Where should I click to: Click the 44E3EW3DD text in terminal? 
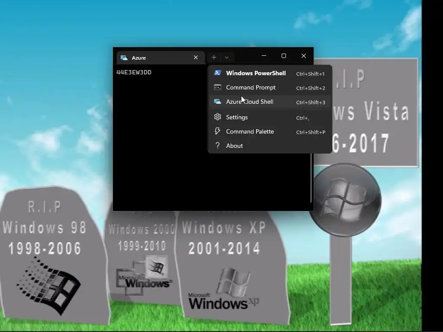[134, 72]
